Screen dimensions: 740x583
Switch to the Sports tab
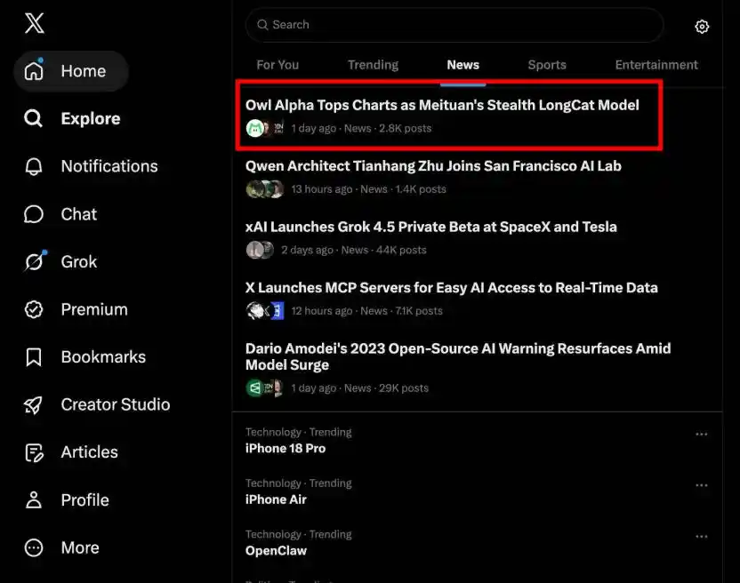coord(546,65)
